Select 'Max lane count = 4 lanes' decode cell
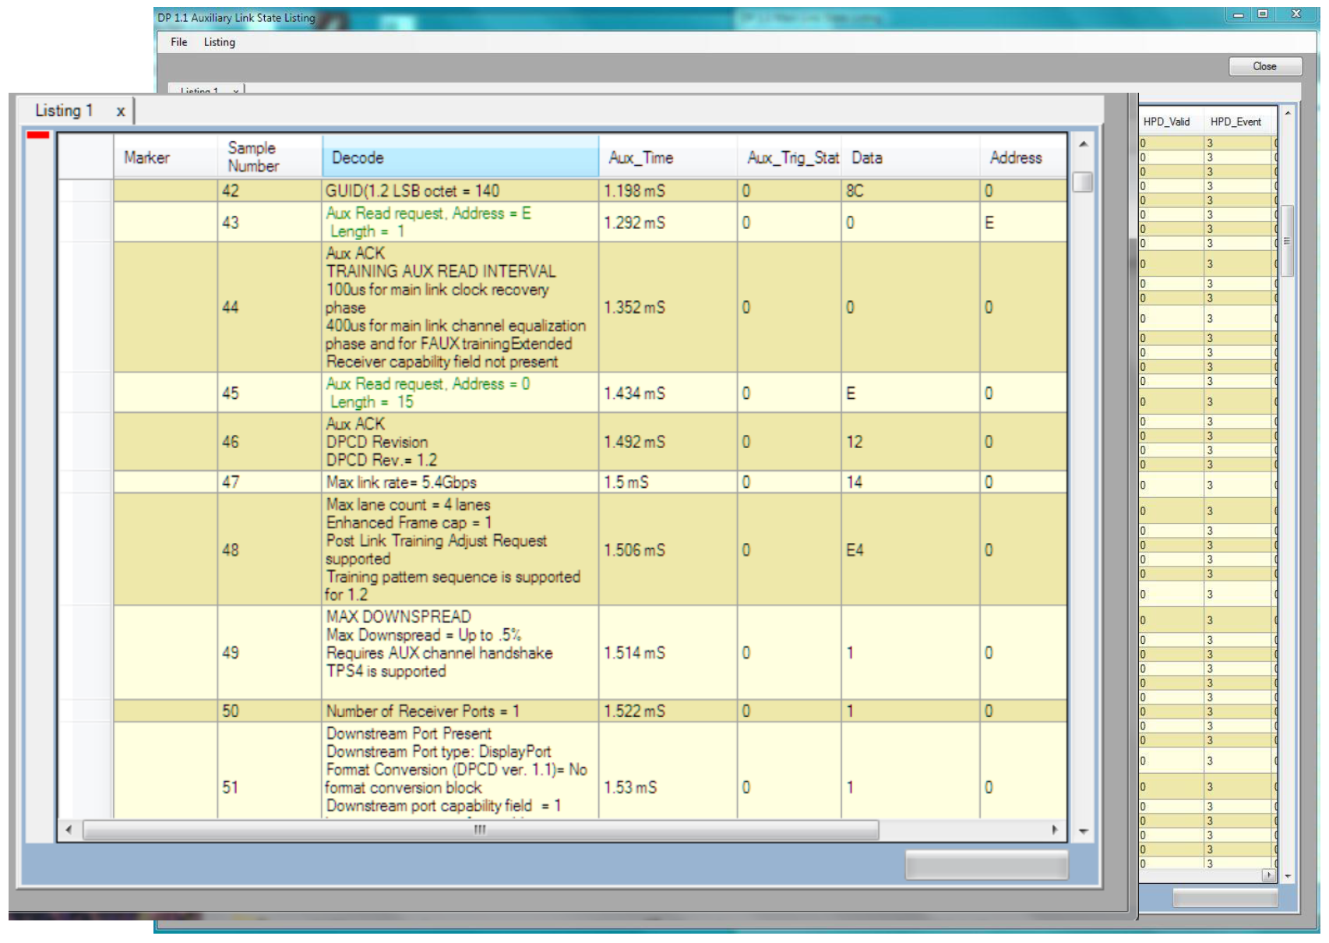This screenshot has height=943, width=1329. 460,549
